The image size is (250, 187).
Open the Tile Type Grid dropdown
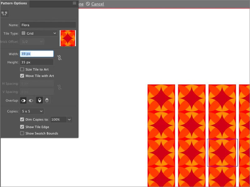click(39, 33)
